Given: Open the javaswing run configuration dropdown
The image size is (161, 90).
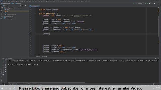Looking at the screenshot, I should click(x=140, y=3).
